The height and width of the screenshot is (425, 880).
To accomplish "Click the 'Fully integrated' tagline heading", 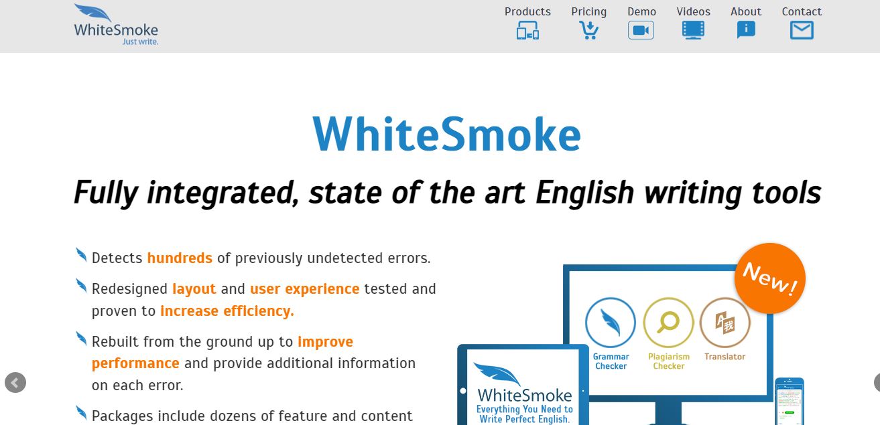I will pyautogui.click(x=447, y=193).
